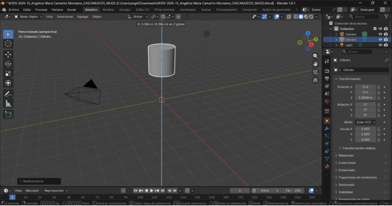Switch to the Modelar workspace tab
392x206 pixels.
tap(108, 9)
